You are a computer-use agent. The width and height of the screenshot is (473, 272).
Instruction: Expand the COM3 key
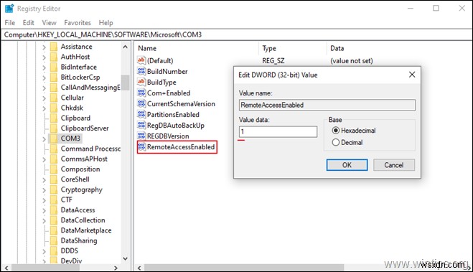tap(44, 139)
